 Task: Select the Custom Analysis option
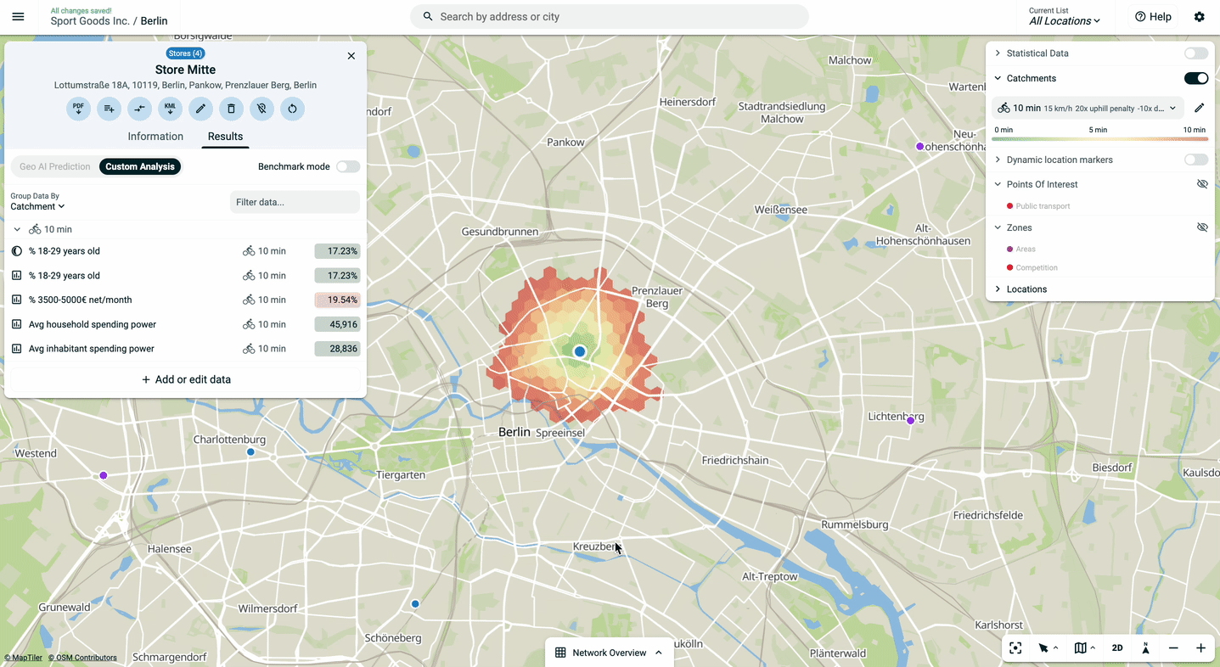click(140, 166)
